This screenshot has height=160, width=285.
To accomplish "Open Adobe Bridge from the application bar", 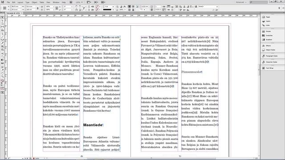I will pyautogui.click(x=71, y=2).
